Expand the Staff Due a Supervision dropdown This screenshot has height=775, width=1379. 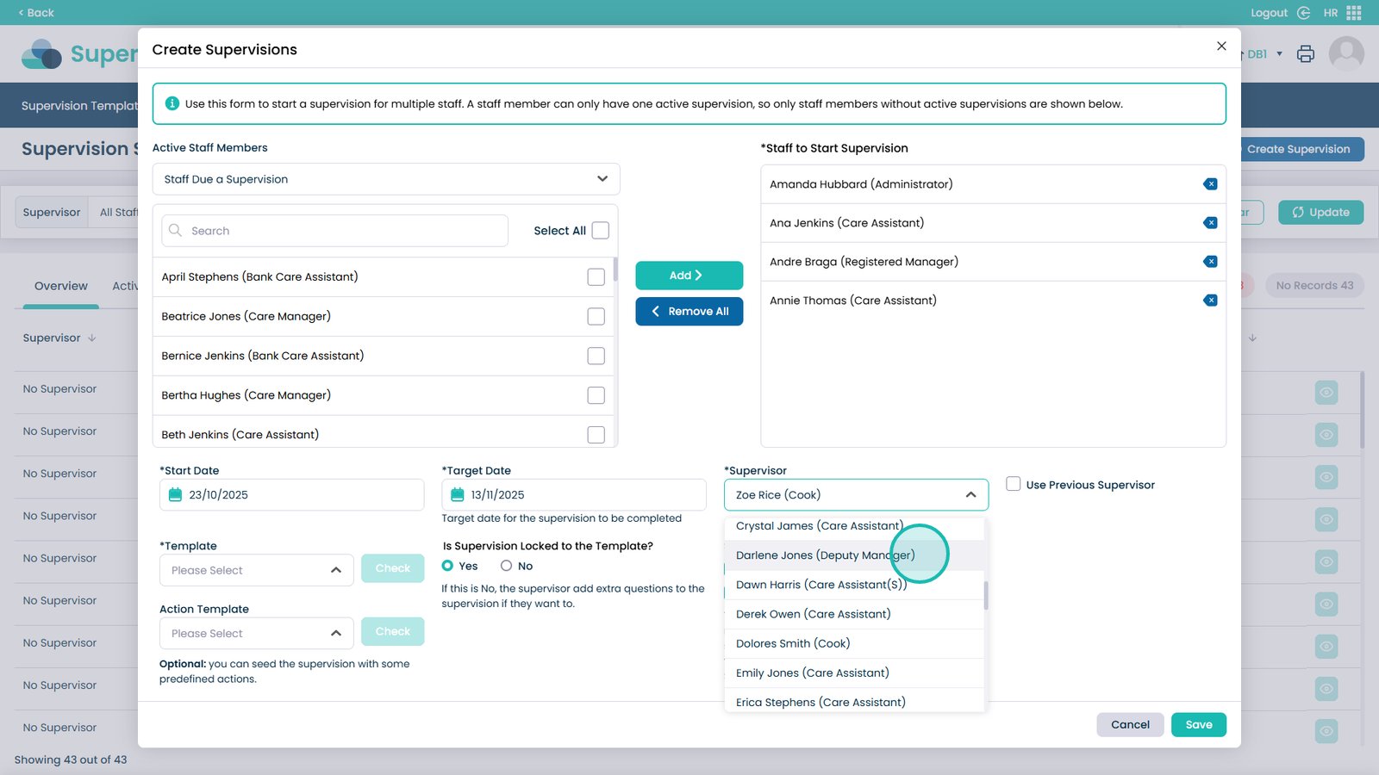(x=385, y=179)
